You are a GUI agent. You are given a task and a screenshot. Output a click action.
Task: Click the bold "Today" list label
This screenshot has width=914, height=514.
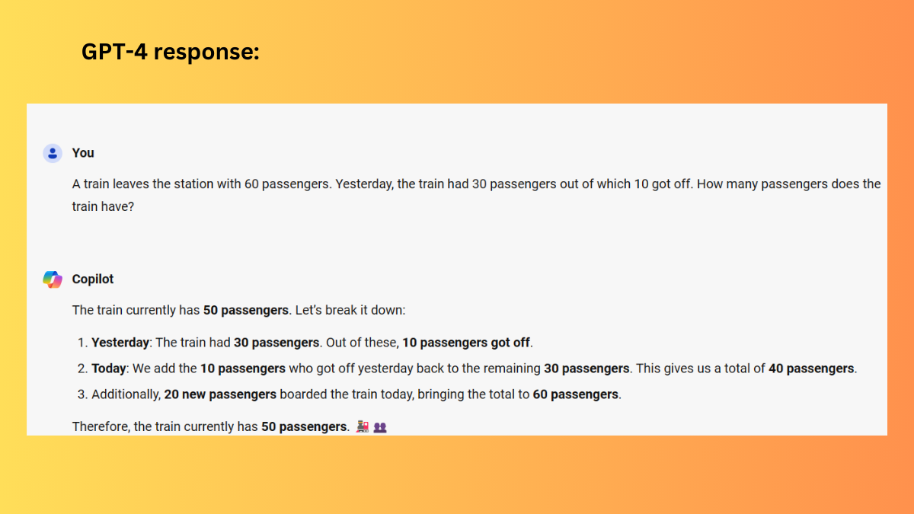pos(108,369)
